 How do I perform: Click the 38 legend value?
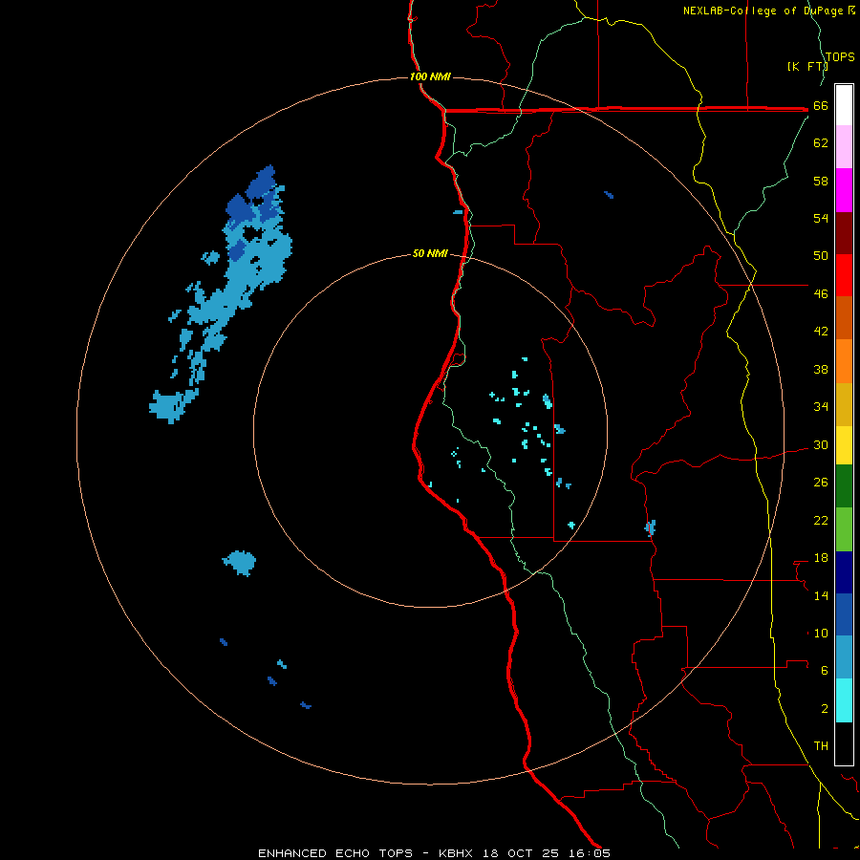point(821,369)
